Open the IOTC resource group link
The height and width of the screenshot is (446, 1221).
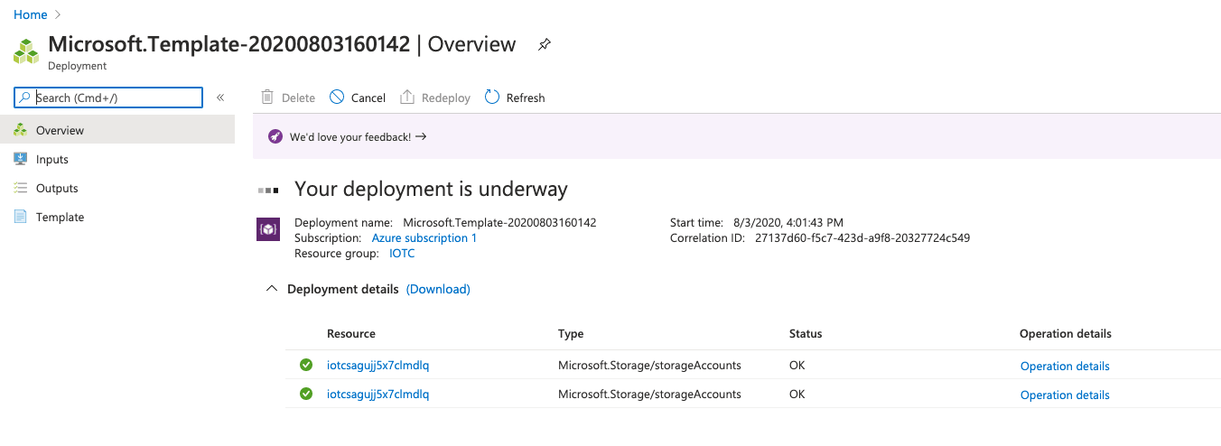(402, 254)
